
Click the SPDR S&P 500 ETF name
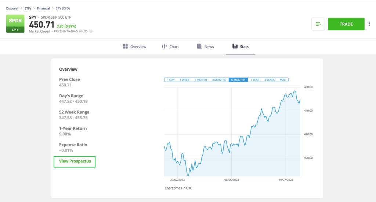point(56,17)
